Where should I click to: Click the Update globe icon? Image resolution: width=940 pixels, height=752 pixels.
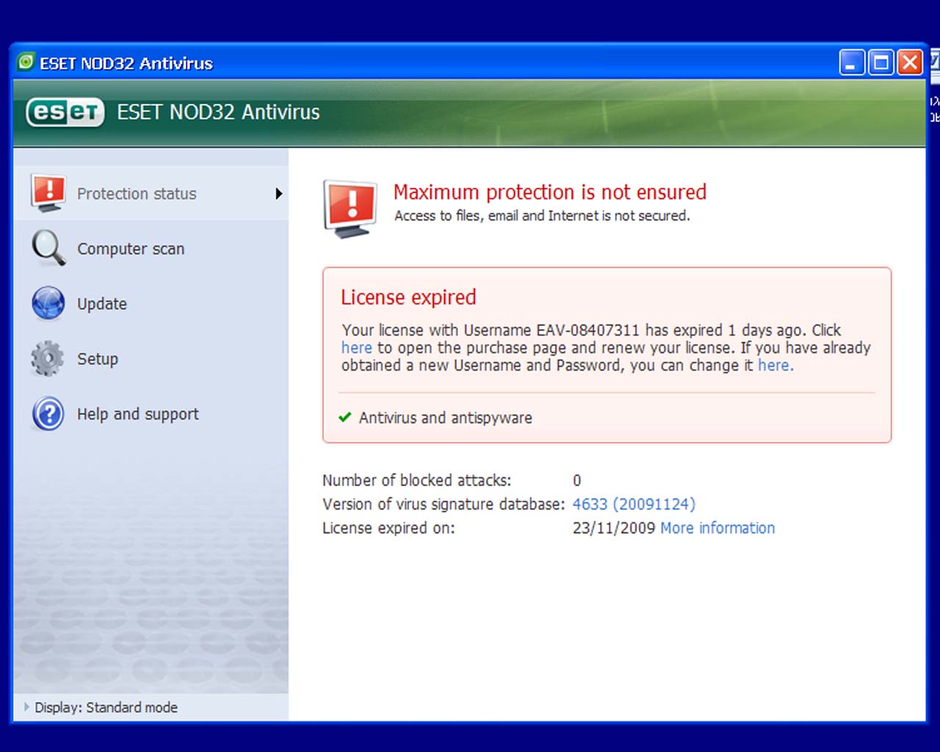point(48,303)
